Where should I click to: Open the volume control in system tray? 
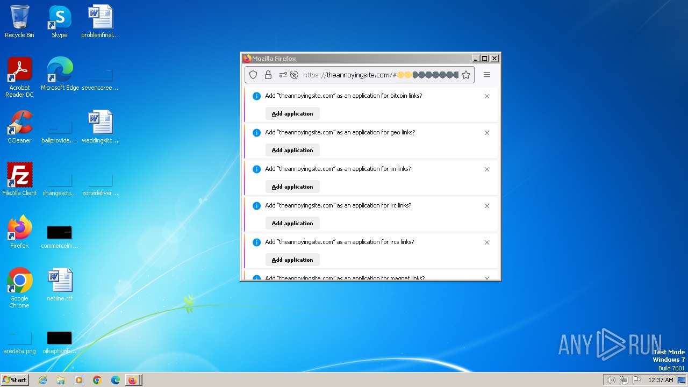pyautogui.click(x=611, y=380)
